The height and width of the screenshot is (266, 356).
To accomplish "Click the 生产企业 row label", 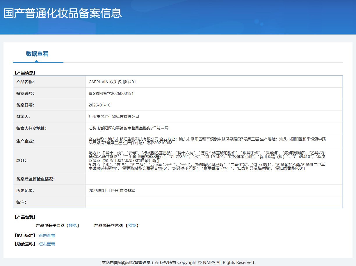I will (25, 141).
